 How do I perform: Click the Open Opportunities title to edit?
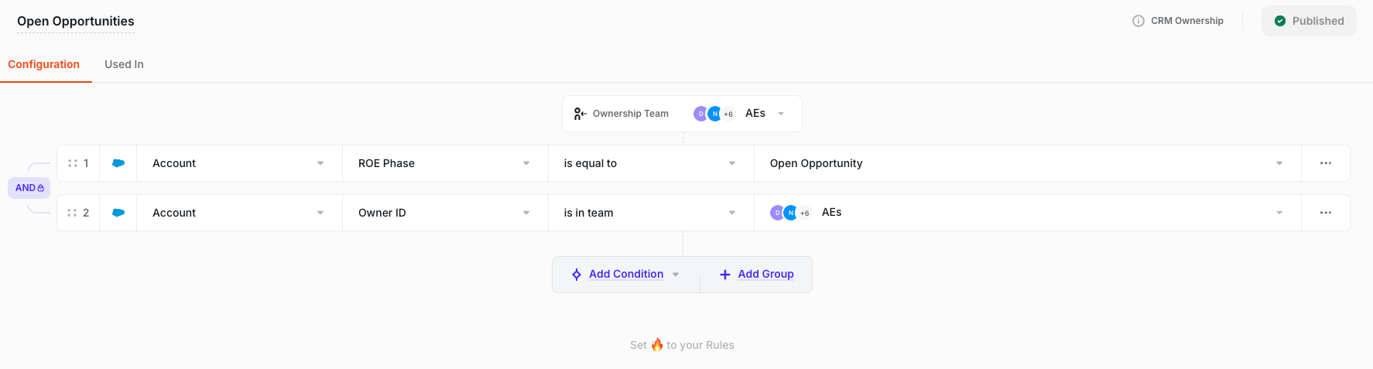click(x=76, y=21)
